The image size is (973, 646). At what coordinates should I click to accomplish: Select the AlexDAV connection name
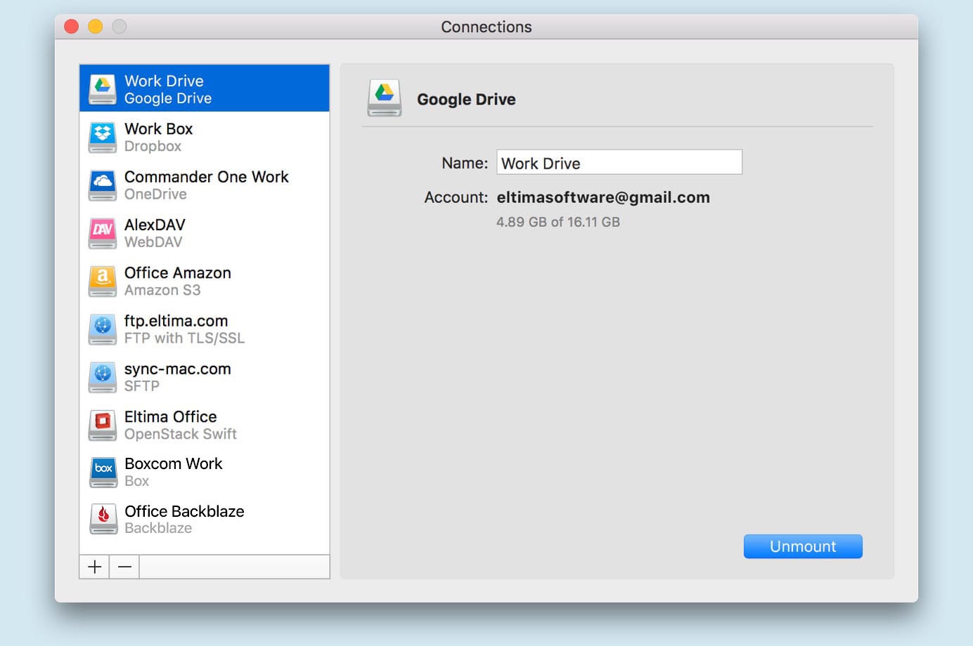[x=155, y=225]
